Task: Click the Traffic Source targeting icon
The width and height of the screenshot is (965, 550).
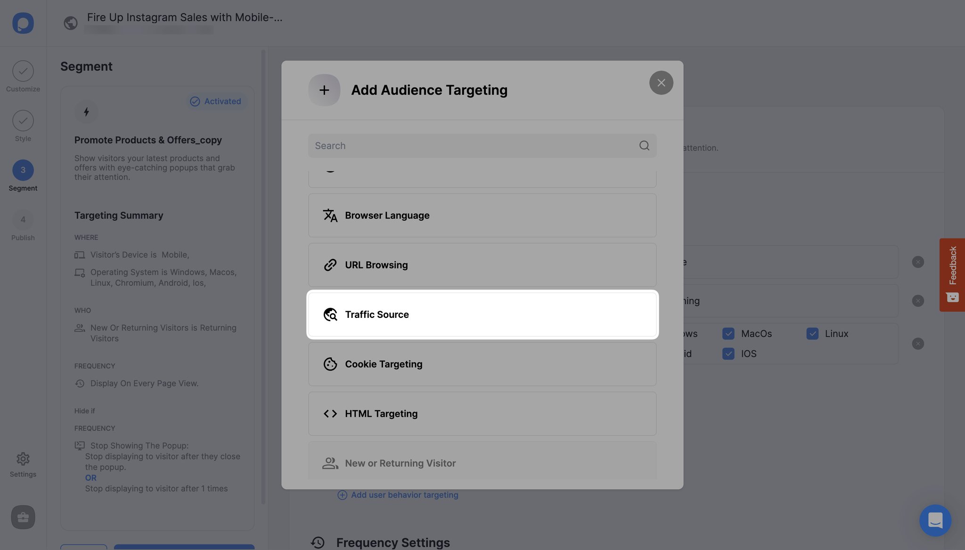Action: (329, 315)
